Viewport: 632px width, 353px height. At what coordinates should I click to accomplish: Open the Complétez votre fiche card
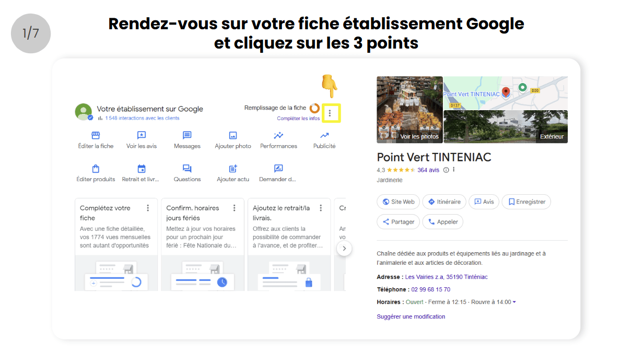[x=116, y=244]
